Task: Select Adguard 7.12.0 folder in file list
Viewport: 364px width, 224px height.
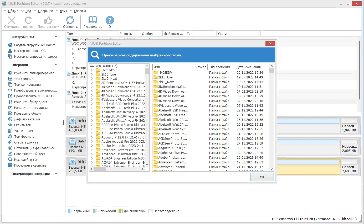Action: [171, 148]
